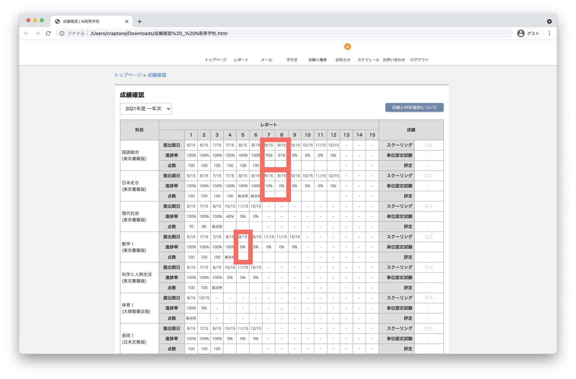This screenshot has height=379, width=576.
Task: Open お問い合わせ in the navigation menu
Action: tap(394, 60)
